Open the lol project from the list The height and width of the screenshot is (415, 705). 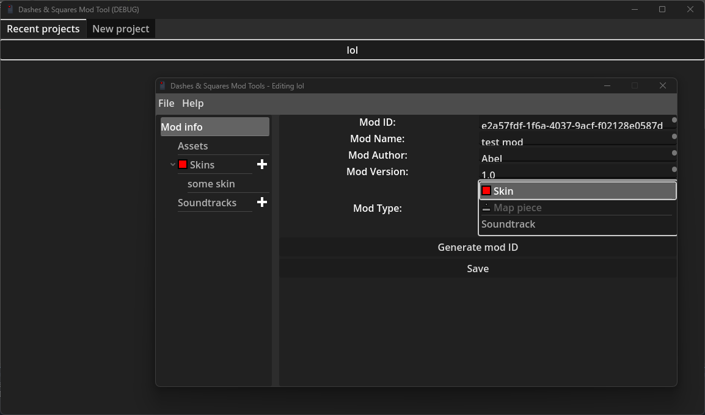[352, 50]
